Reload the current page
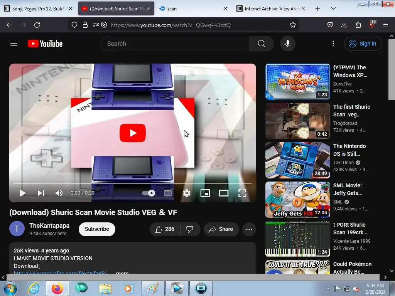This screenshot has height=296, width=395. coord(37,25)
